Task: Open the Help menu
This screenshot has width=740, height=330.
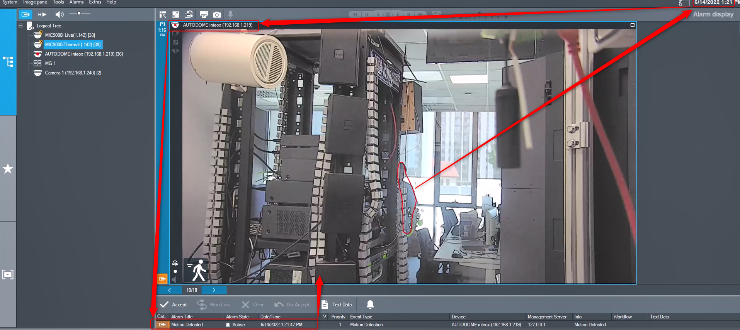Action: (111, 2)
